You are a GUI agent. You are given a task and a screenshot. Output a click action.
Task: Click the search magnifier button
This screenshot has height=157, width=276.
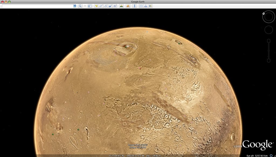coord(80,6)
